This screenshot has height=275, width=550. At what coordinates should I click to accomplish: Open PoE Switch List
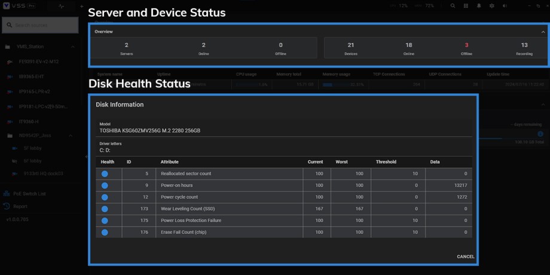(x=29, y=194)
